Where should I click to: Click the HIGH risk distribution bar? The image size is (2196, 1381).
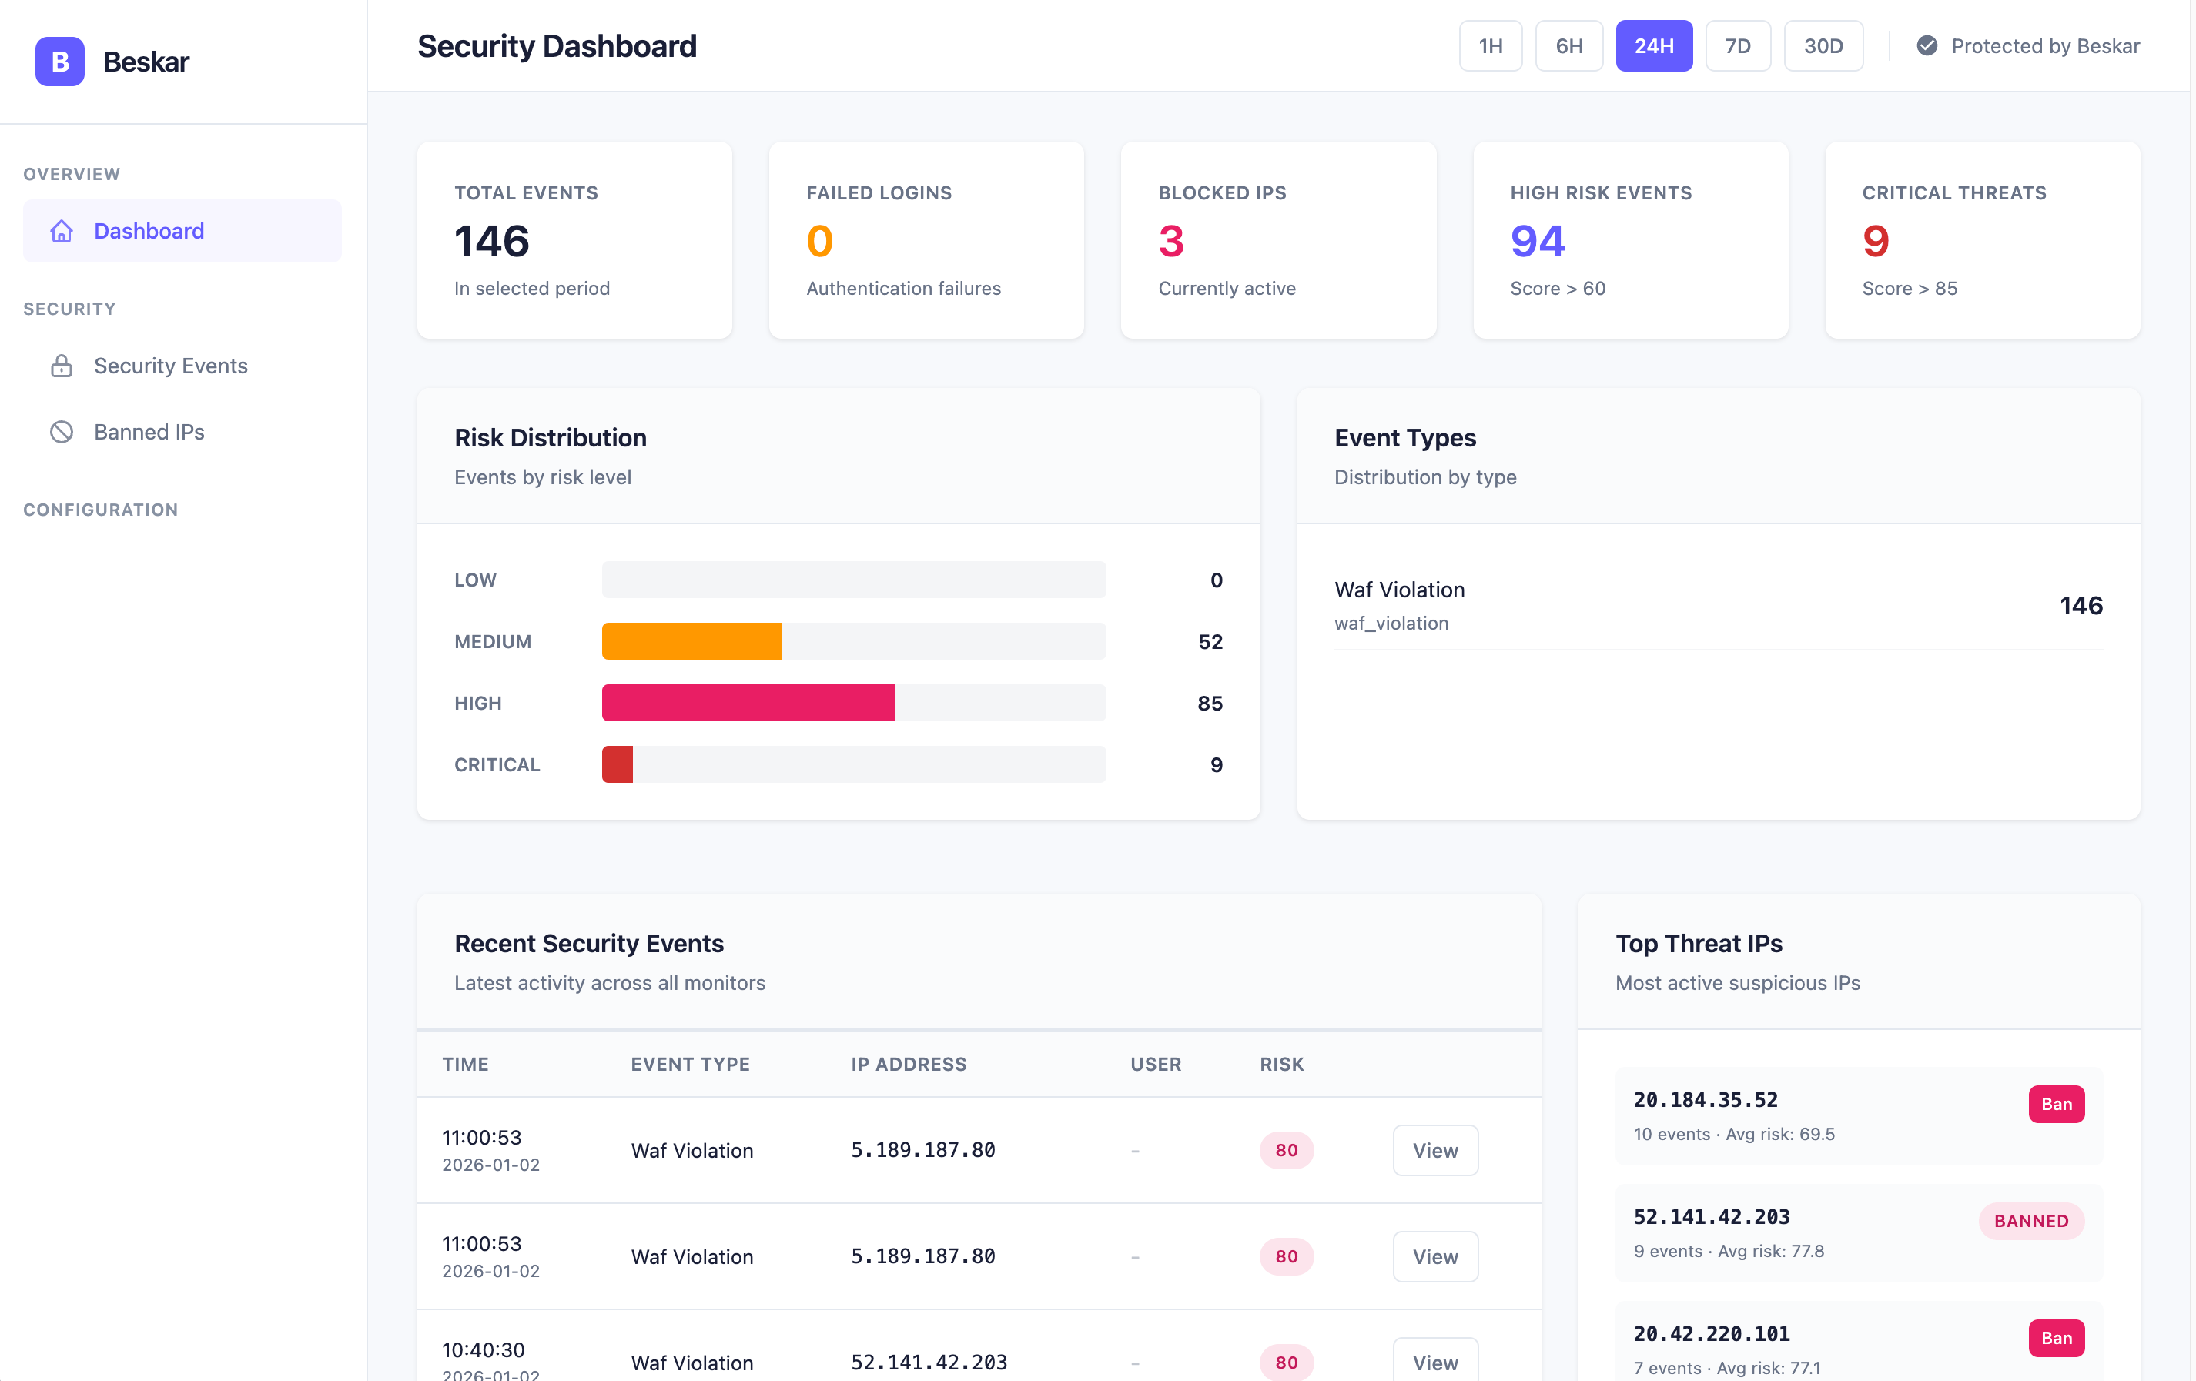[x=748, y=703]
